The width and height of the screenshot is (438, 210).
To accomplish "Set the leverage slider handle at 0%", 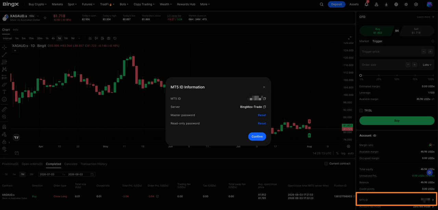I will pos(361,75).
